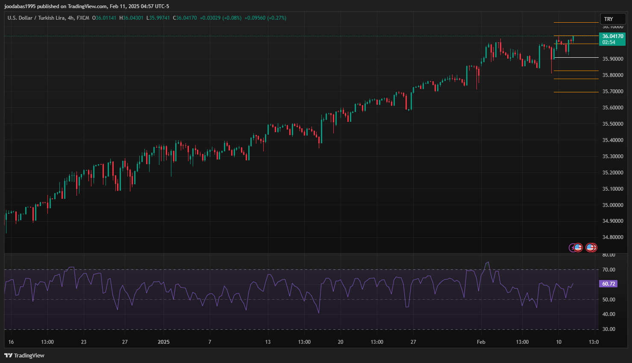
Task: Click the 10 date label on time axis
Action: (x=559, y=342)
